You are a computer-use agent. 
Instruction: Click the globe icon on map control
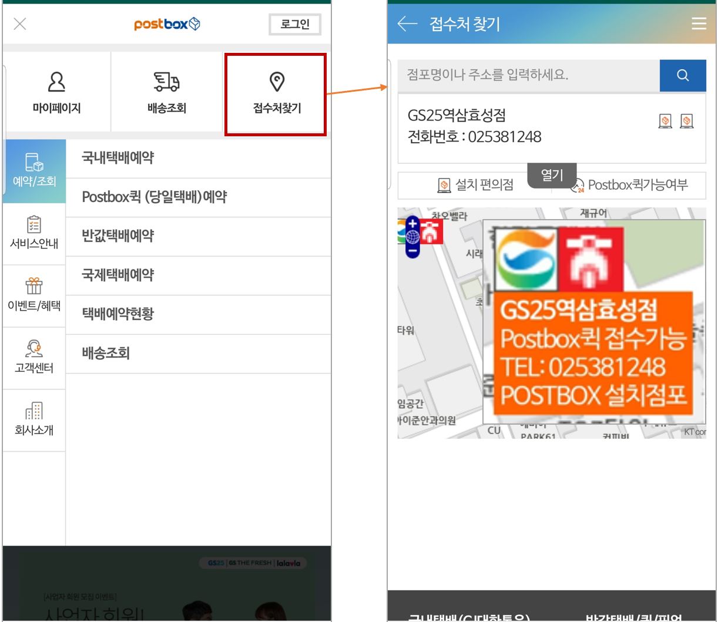(412, 238)
